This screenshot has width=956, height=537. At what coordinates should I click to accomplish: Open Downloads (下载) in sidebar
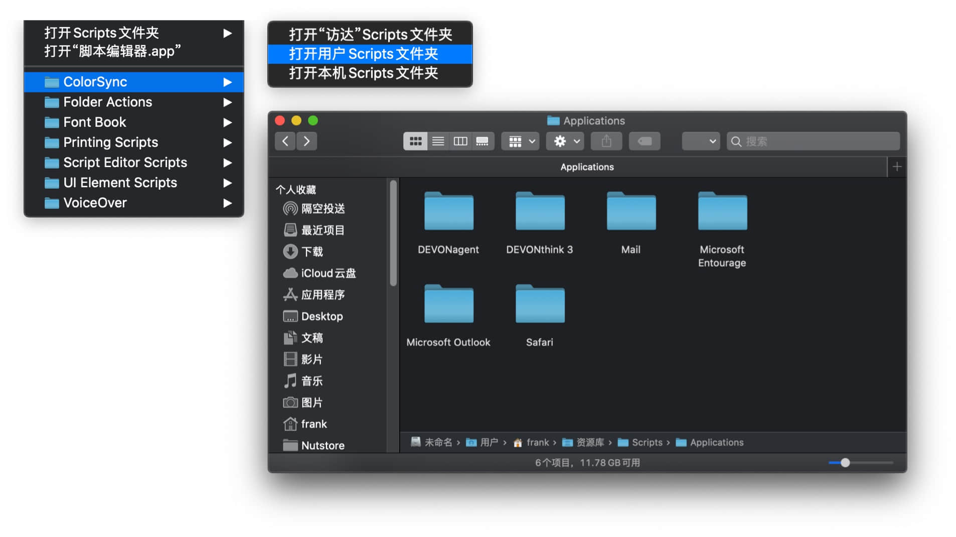(303, 251)
